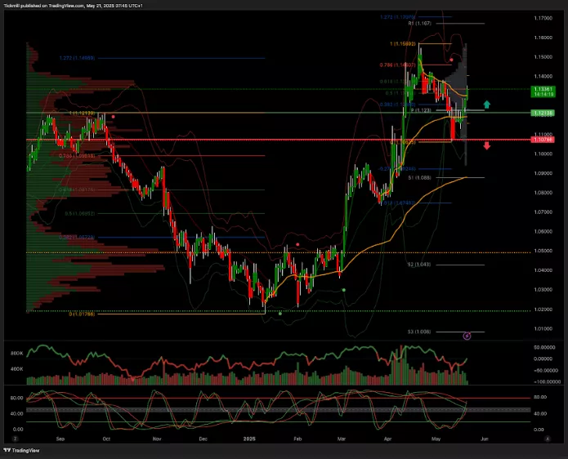Select the red 1.10766 price label

click(x=542, y=140)
